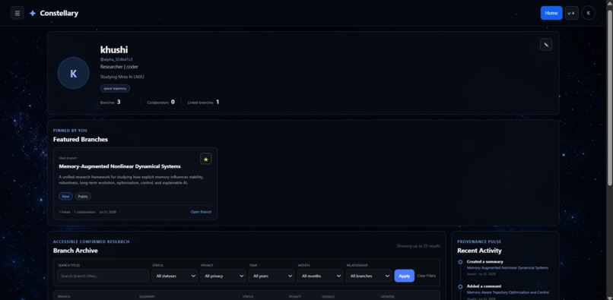Click the Constellary star logo icon
This screenshot has width=613, height=300.
tap(33, 13)
